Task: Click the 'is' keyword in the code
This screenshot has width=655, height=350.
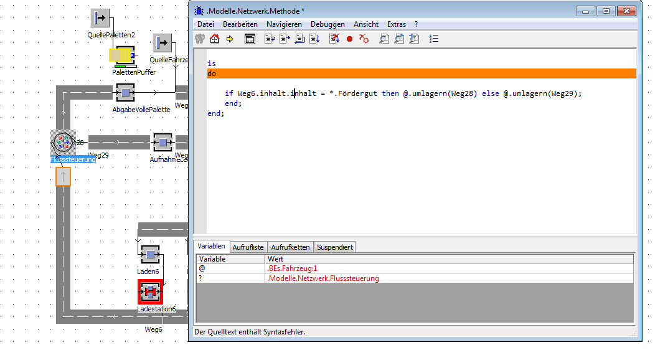Action: pyautogui.click(x=212, y=64)
